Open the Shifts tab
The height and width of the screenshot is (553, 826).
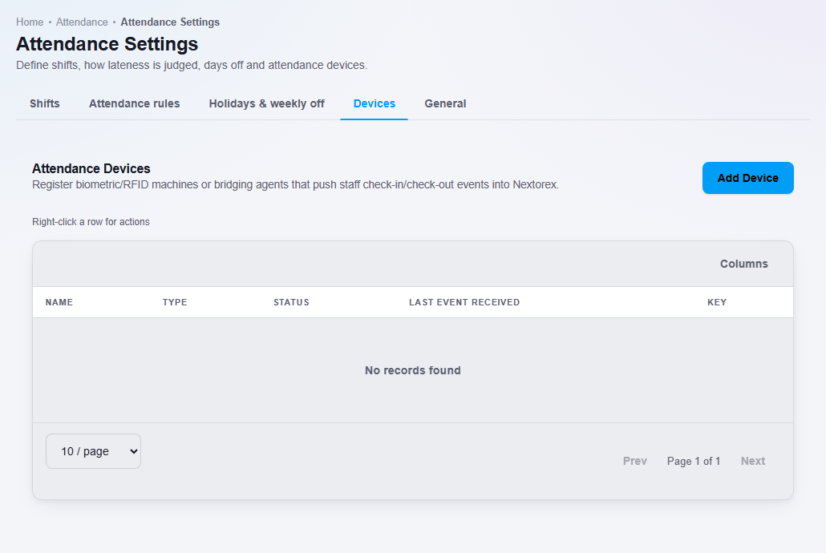(45, 103)
